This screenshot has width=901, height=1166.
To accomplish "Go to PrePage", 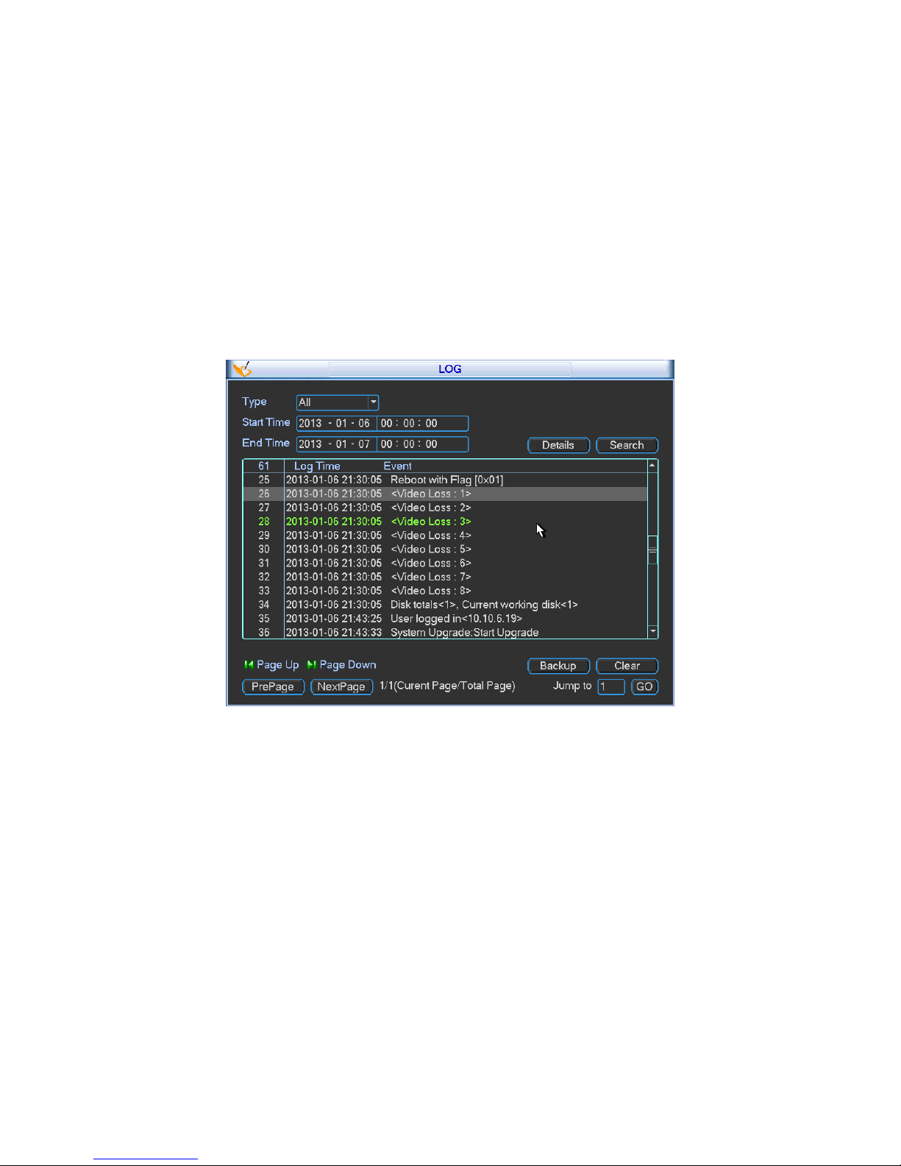I will click(273, 686).
